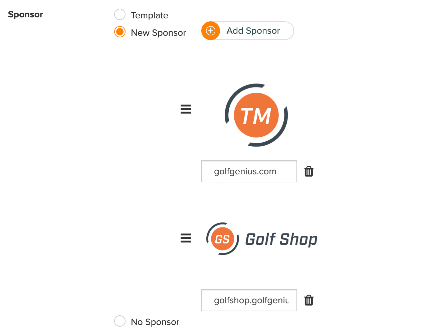Select the Template radio button
The height and width of the screenshot is (336, 428).
click(x=120, y=14)
